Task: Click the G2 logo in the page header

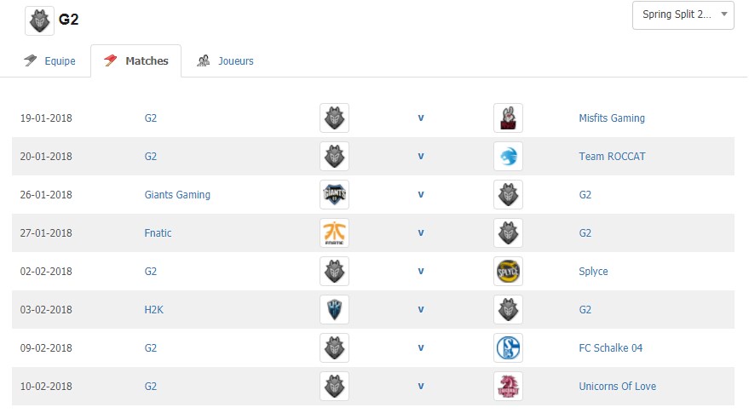Action: (40, 21)
